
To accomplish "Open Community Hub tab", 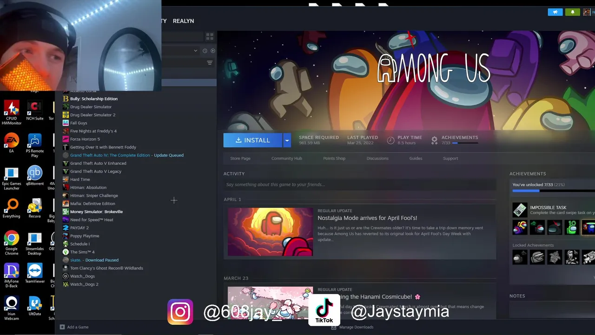I will (286, 158).
